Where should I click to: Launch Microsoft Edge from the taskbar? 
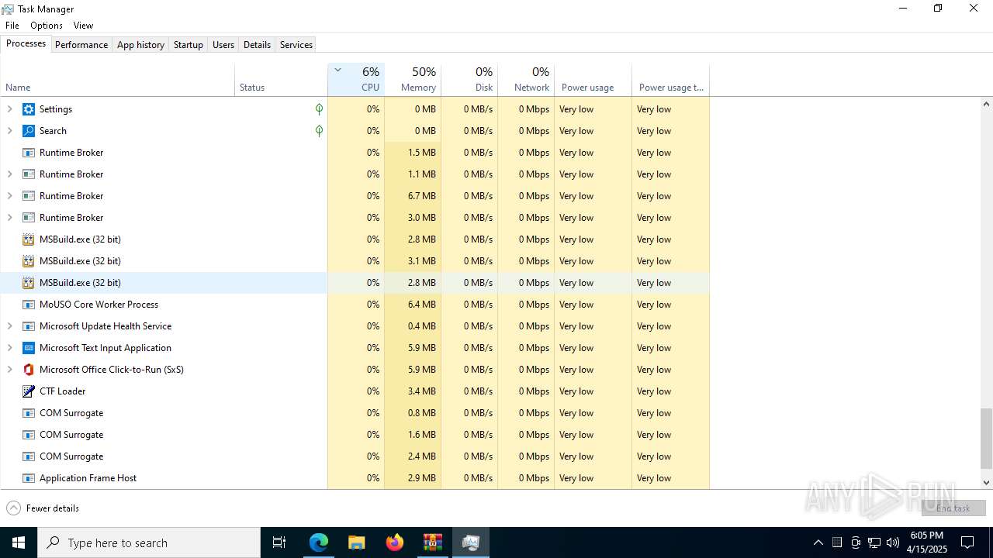coord(319,542)
